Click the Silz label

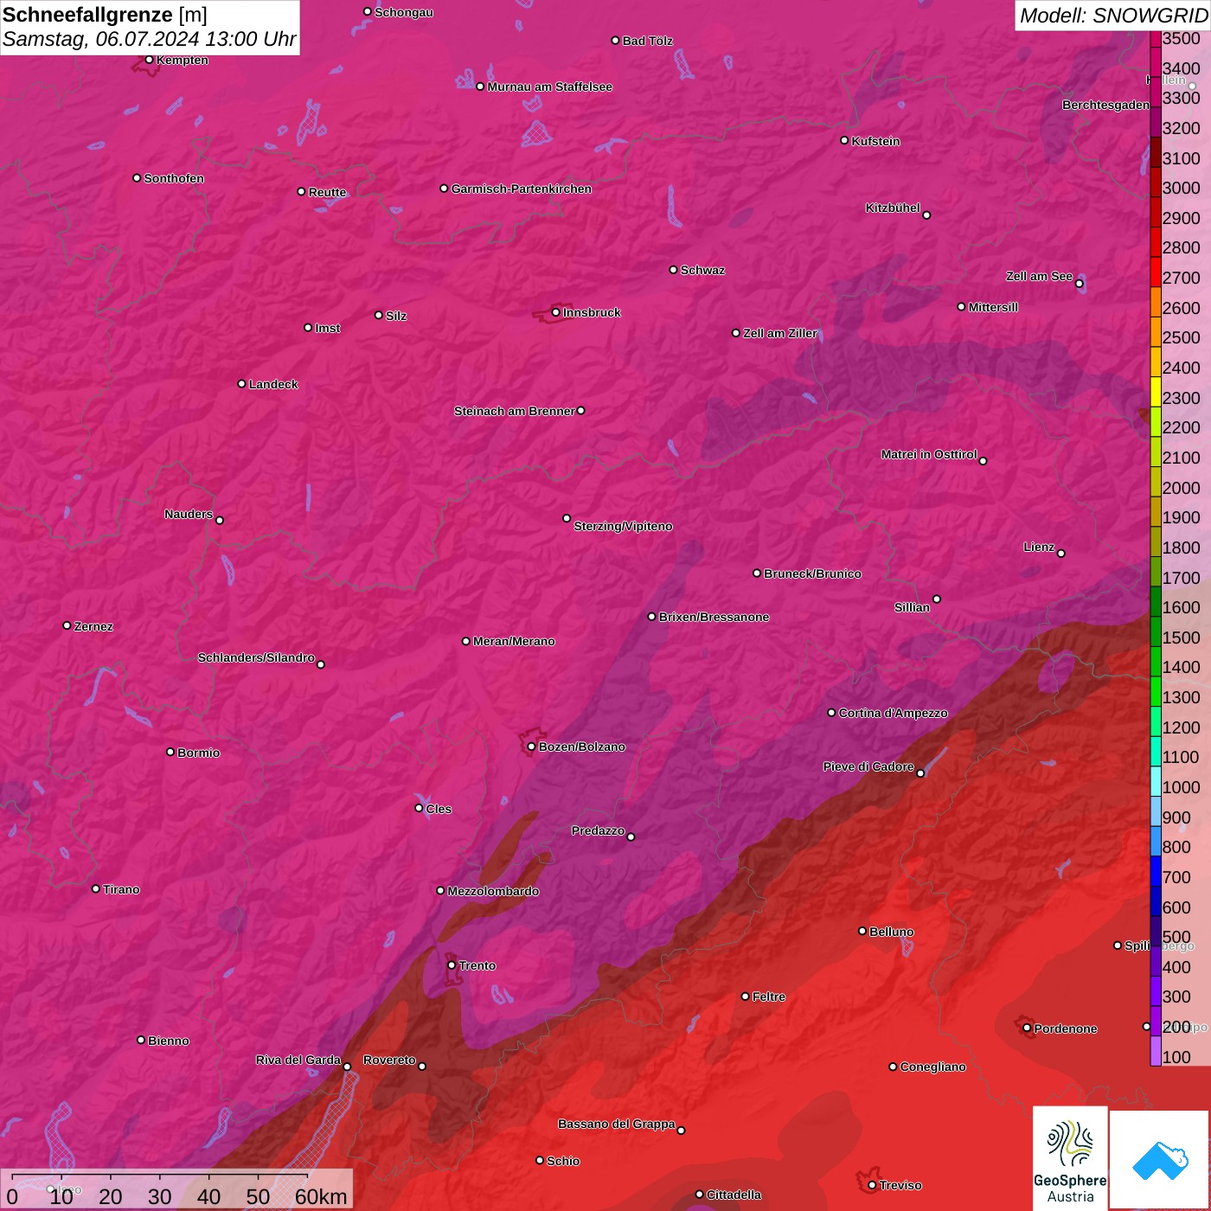[396, 316]
